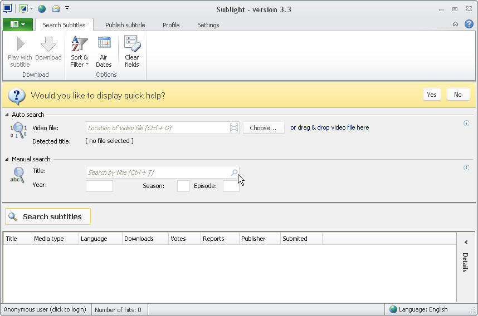478x316 pixels.
Task: Click the film strip icon in video field
Action: (234, 128)
